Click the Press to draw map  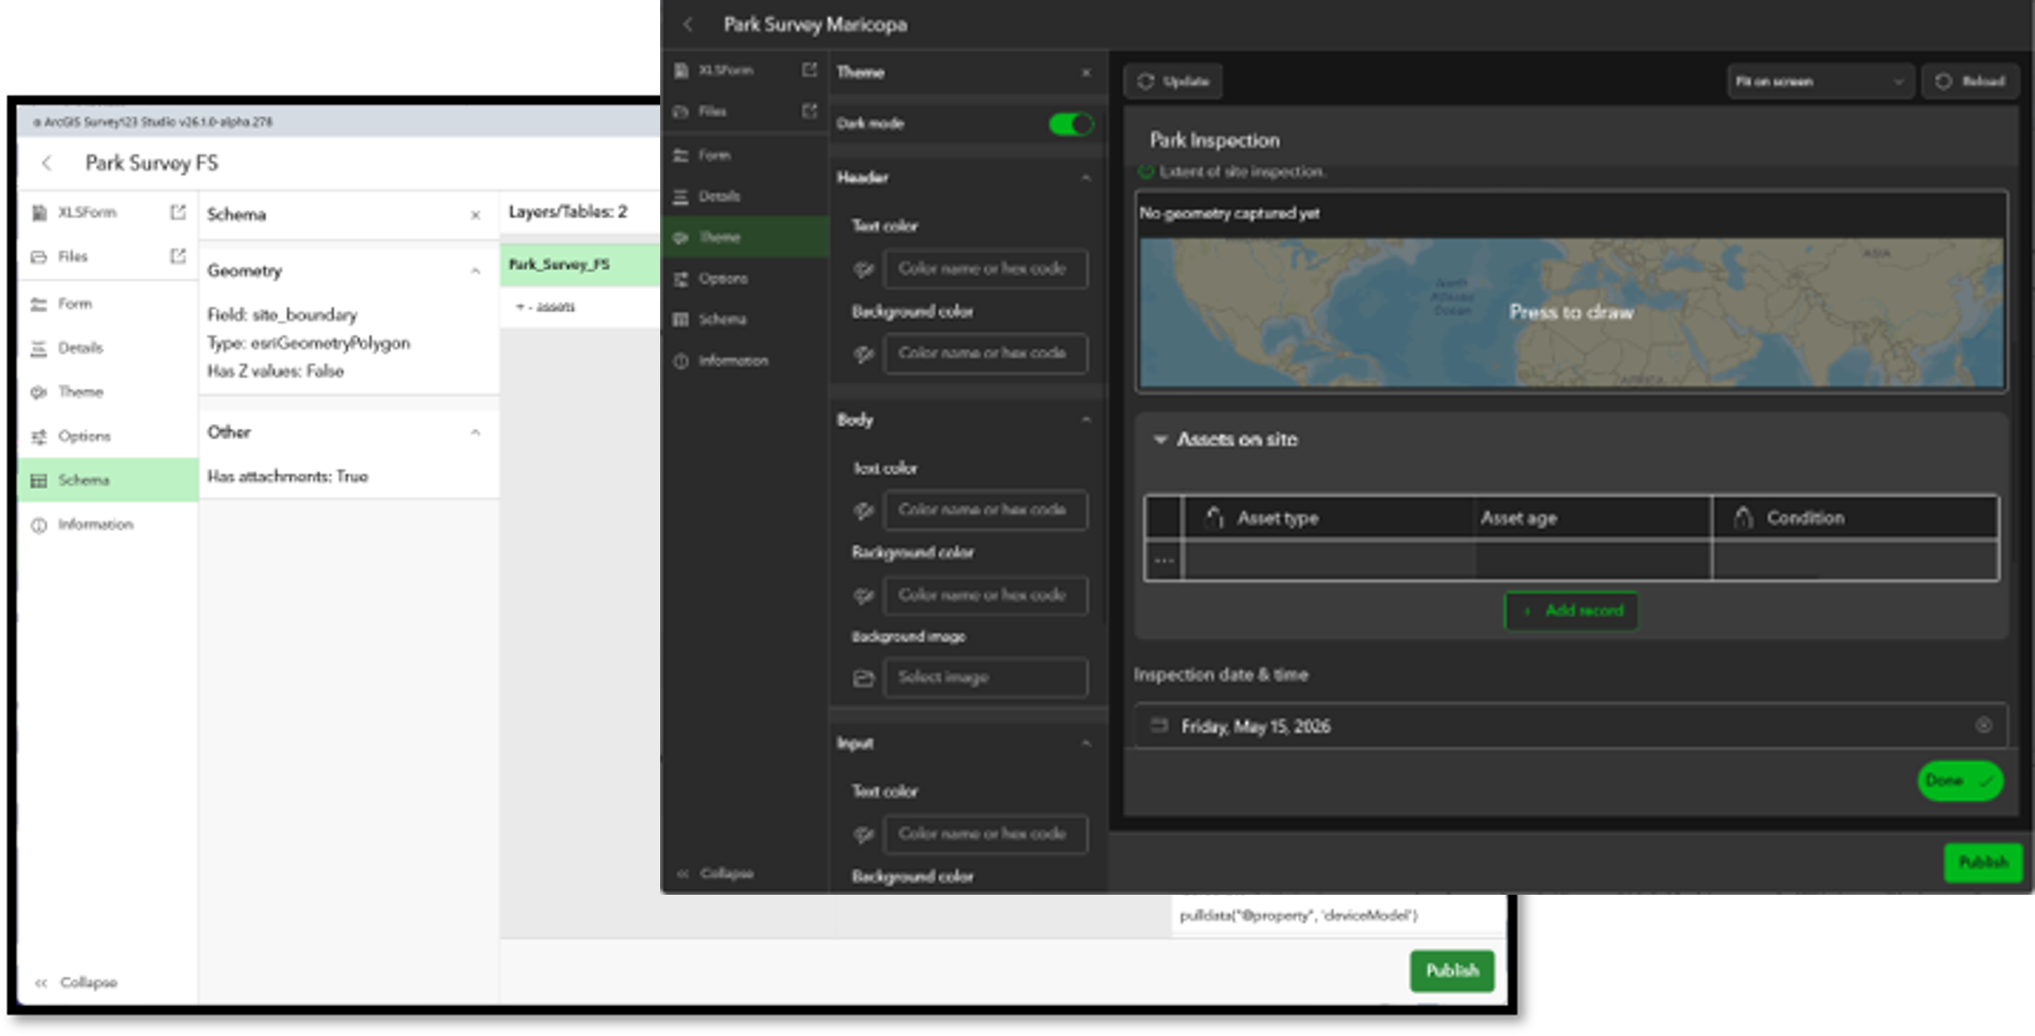pos(1571,312)
